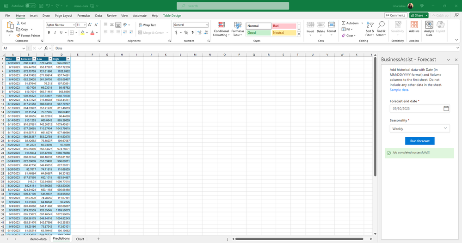Viewport: 462px width, 243px height.
Task: Click the AutoSum icon
Action: 344,23
